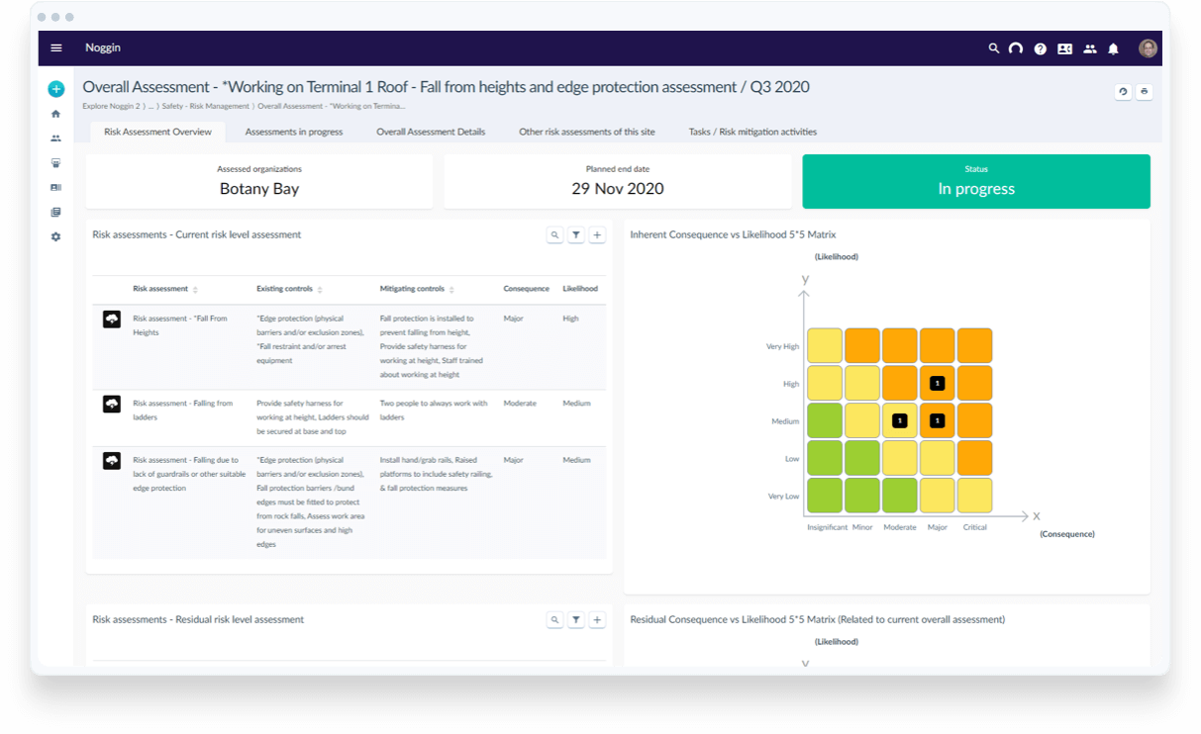Image resolution: width=1201 pixels, height=734 pixels.
Task: Open the filter on Current risk level assessment table
Action: 576,234
